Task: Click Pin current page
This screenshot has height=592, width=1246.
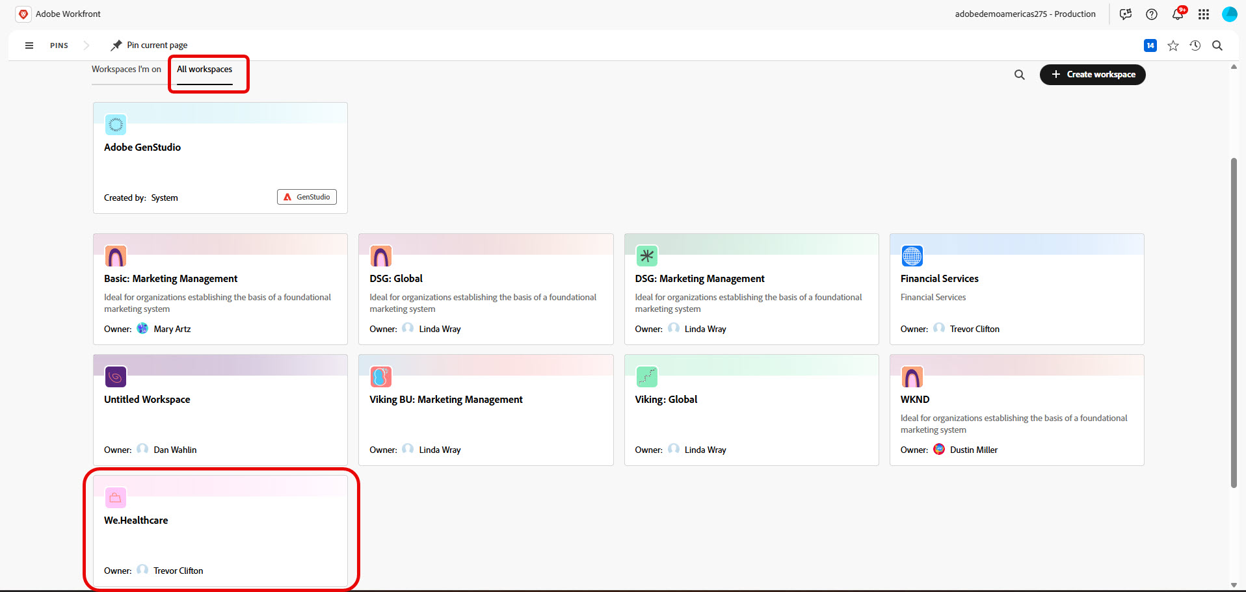Action: point(150,45)
